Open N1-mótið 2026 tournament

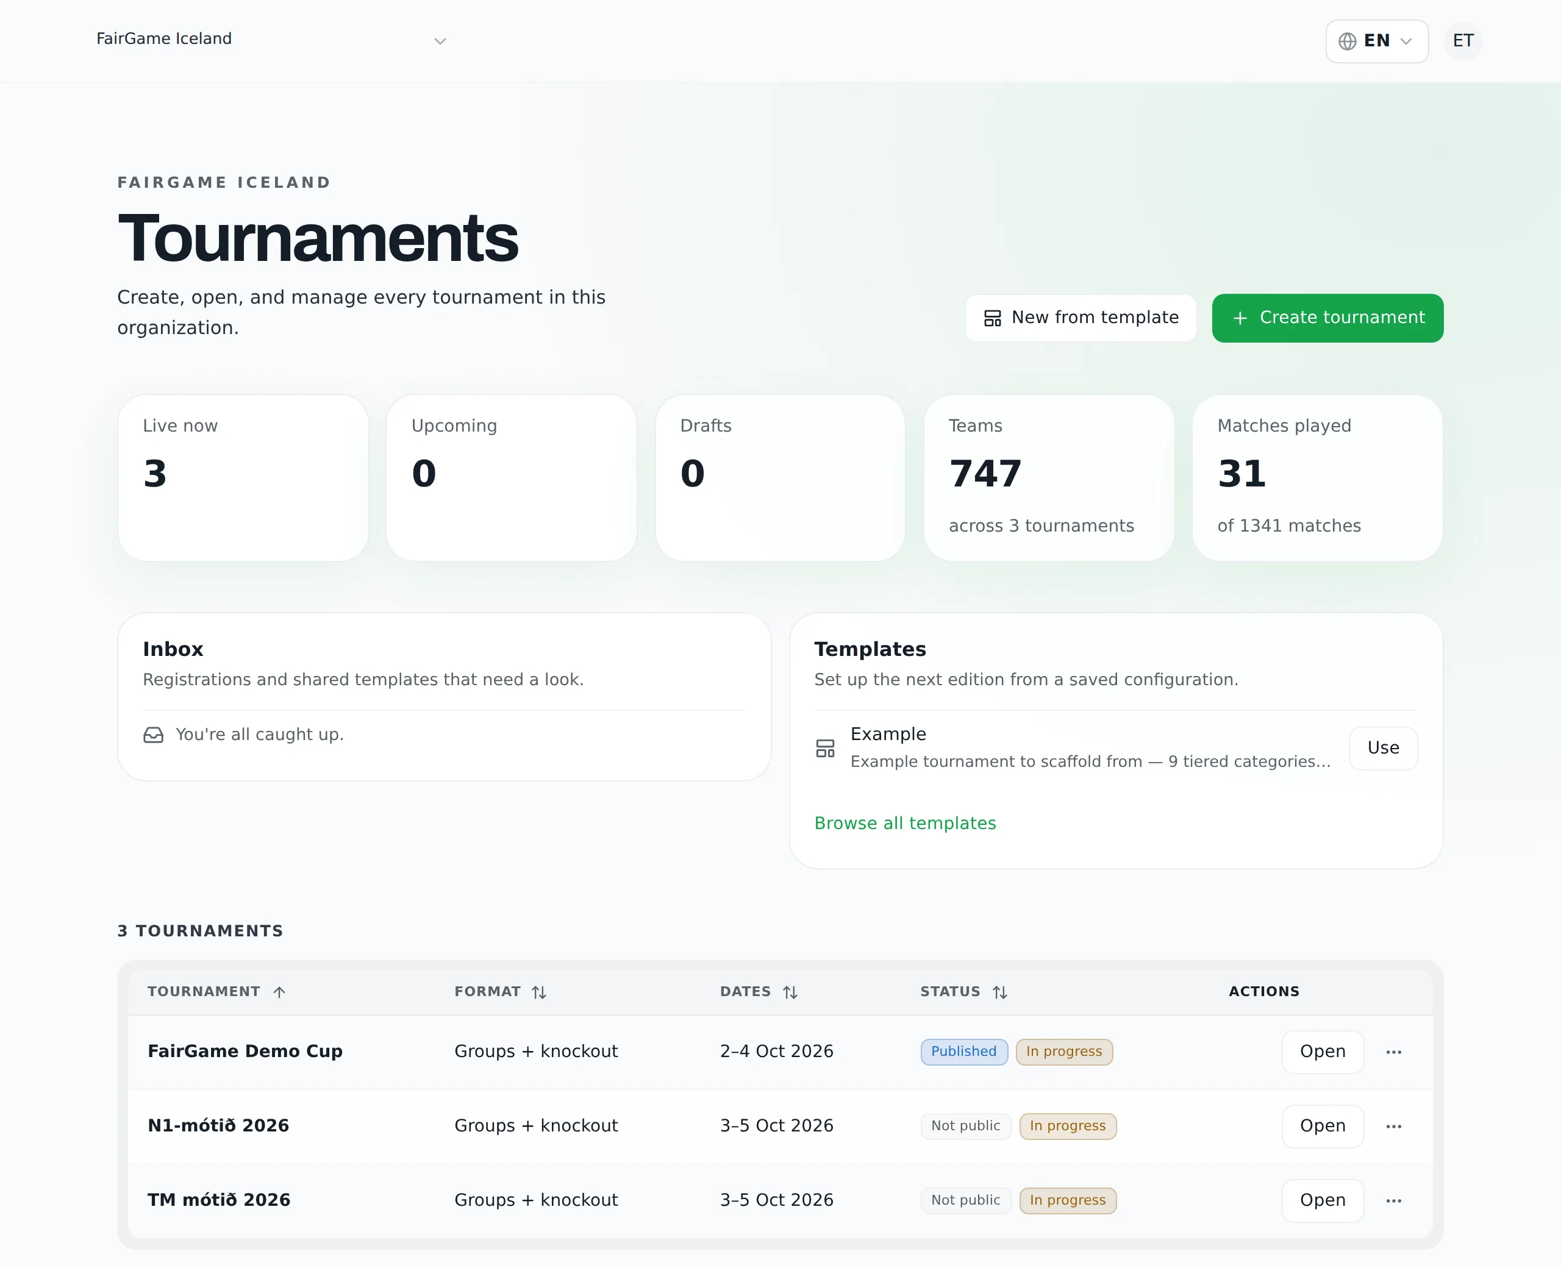coord(1322,1127)
